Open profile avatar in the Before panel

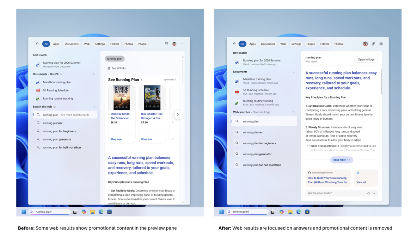coord(174,44)
